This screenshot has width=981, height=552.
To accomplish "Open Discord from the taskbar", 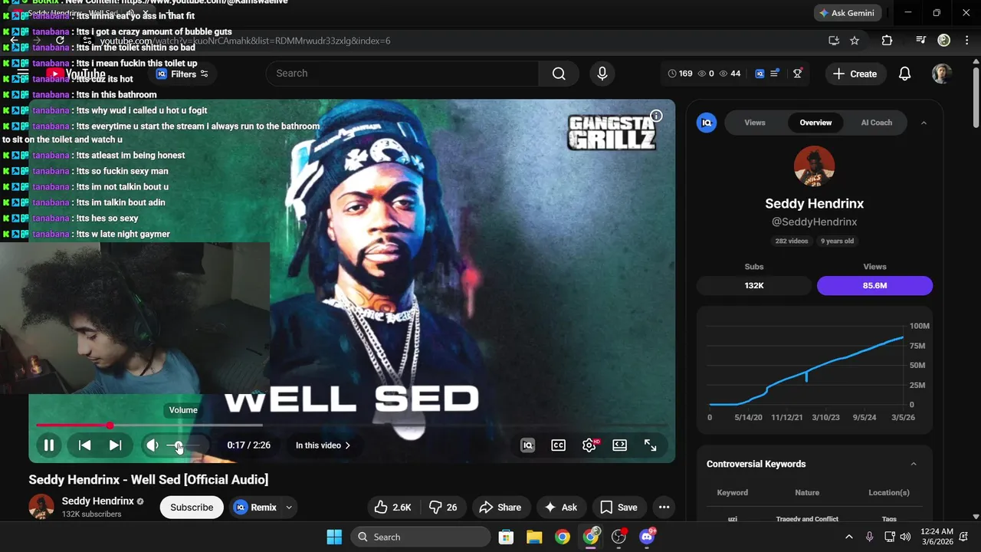I will click(x=648, y=537).
